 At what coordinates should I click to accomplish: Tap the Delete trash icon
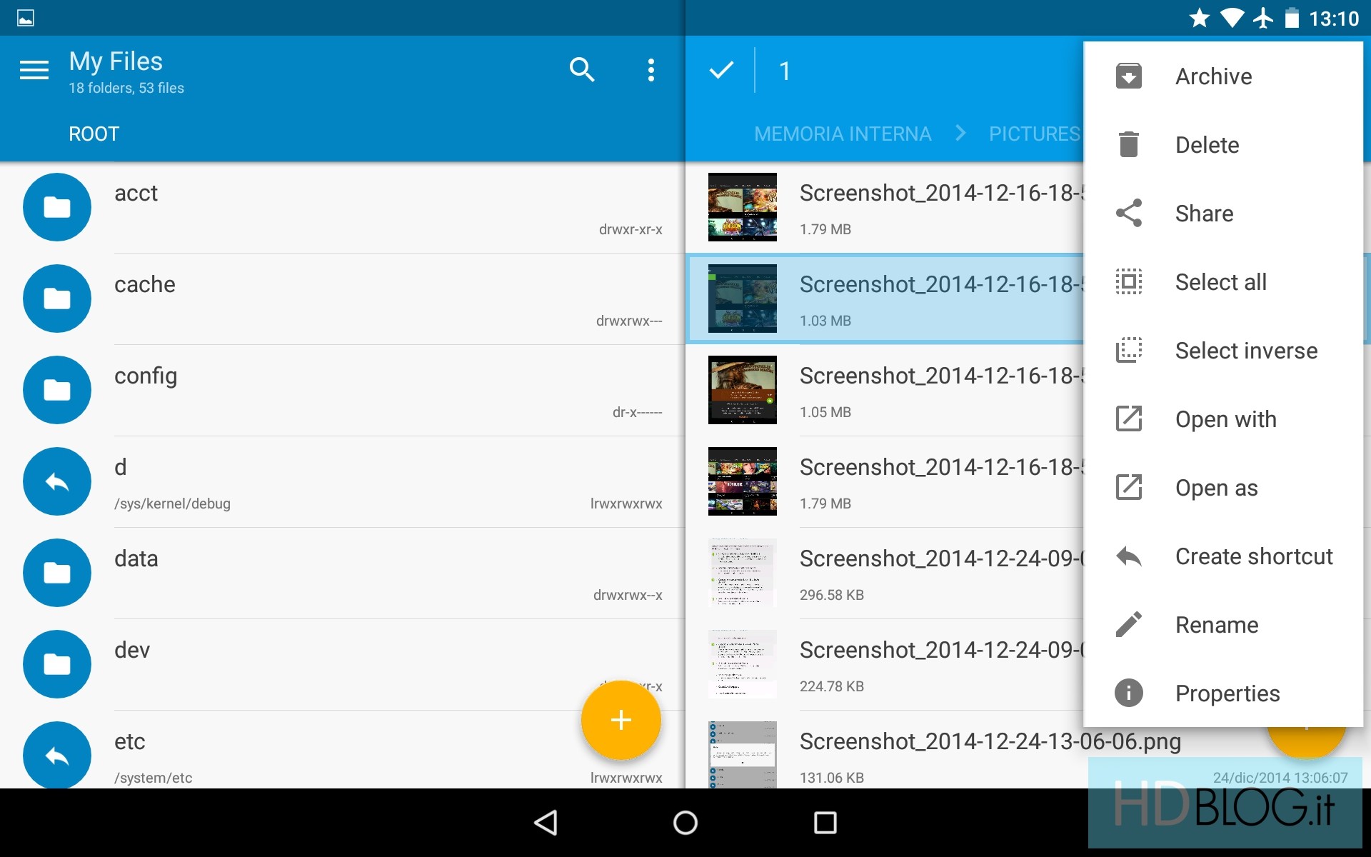1129,144
